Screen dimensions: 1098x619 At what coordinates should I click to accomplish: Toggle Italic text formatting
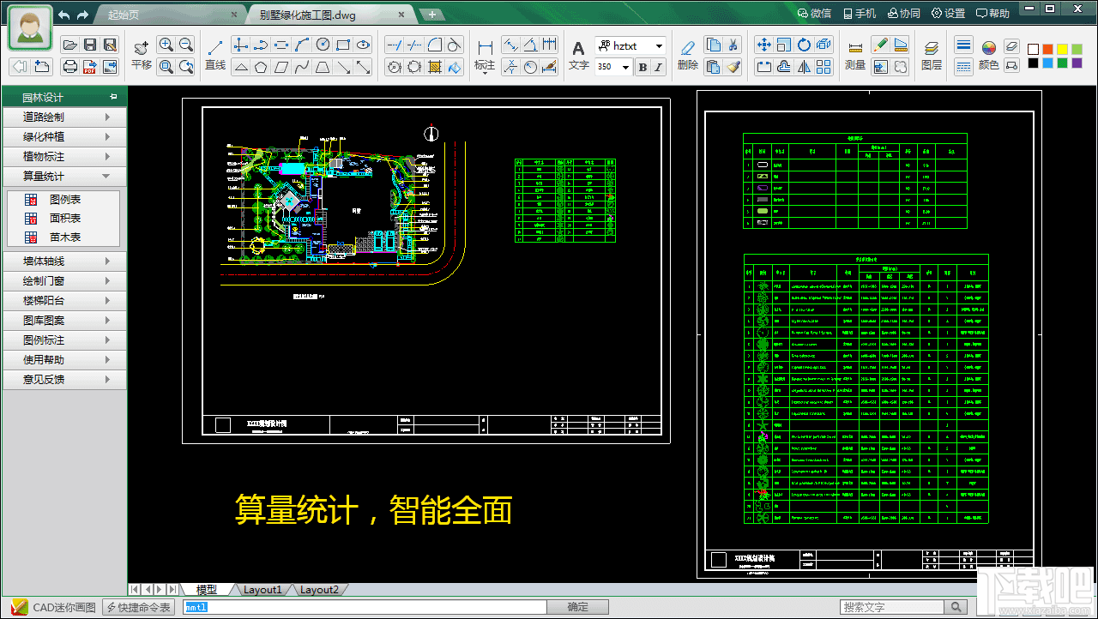pos(658,68)
